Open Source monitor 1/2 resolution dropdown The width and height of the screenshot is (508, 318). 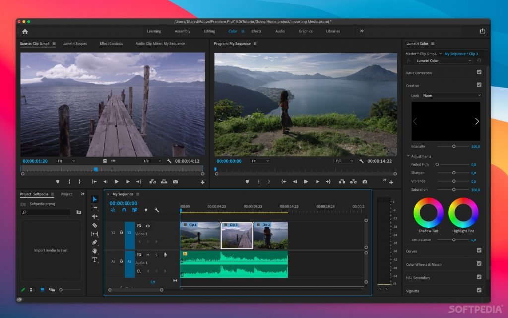pos(152,161)
